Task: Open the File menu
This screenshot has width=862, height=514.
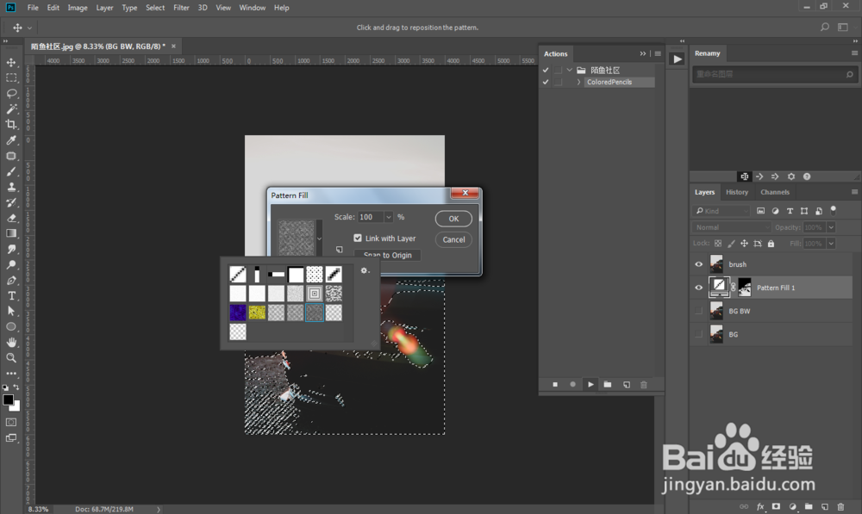Action: coord(33,8)
